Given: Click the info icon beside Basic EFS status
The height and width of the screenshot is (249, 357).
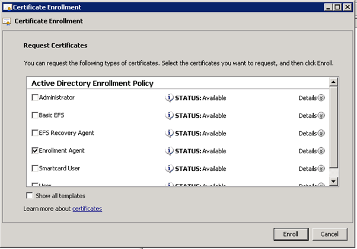Looking at the screenshot, I should click(x=168, y=116).
